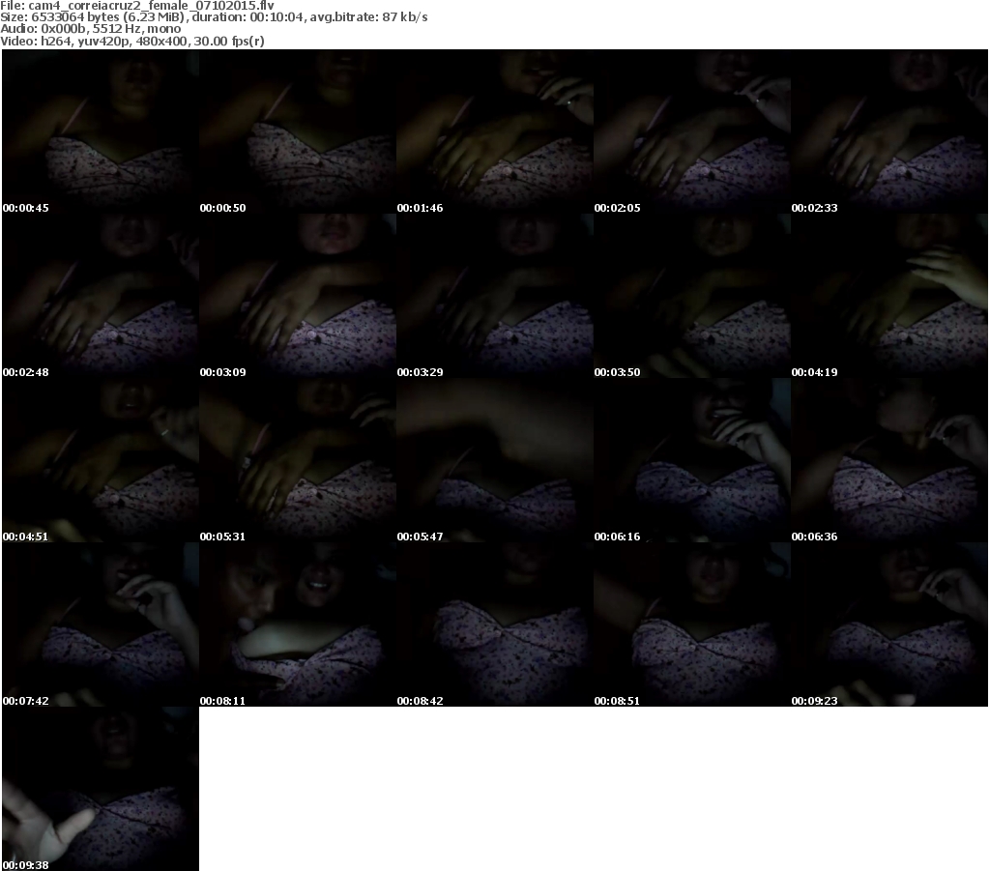Open the thumbnail at 00:08:42
Screen dimensions: 990x871
(x=495, y=624)
